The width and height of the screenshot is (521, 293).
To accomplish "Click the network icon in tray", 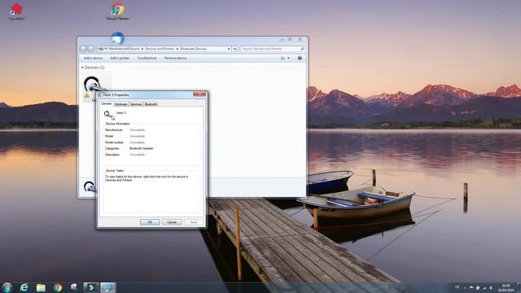I will (x=484, y=287).
